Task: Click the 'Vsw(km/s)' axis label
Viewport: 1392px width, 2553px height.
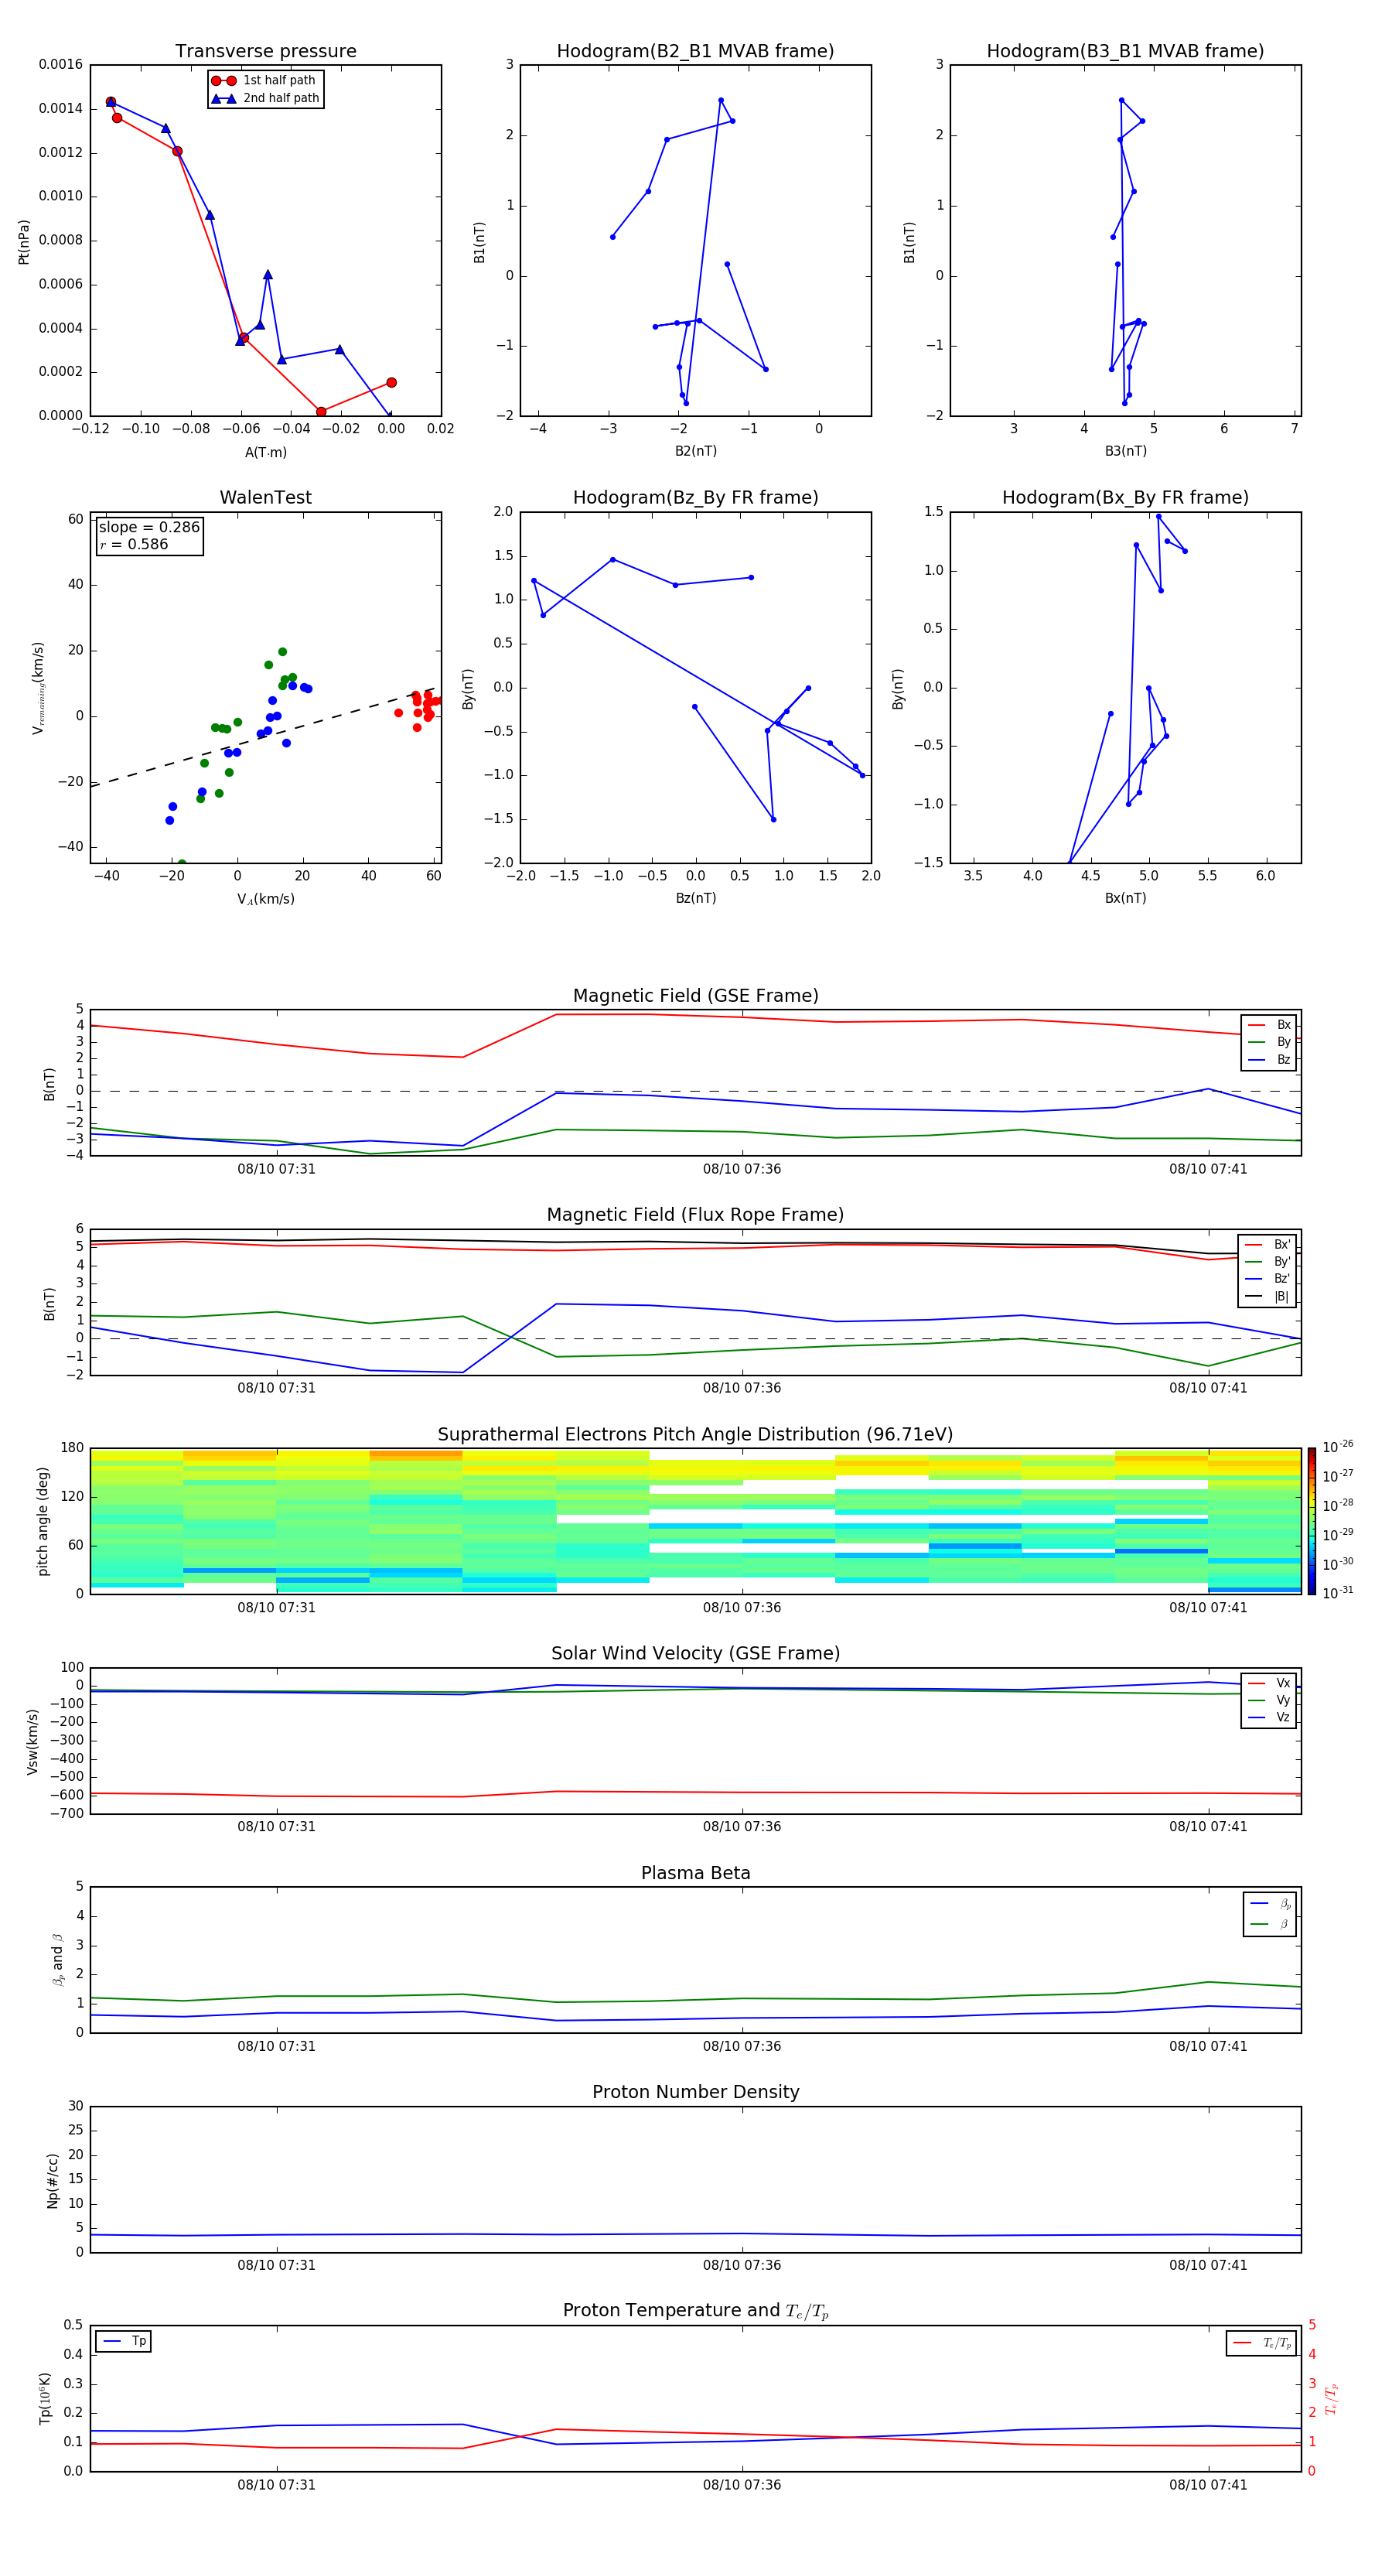Action: coord(32,1741)
